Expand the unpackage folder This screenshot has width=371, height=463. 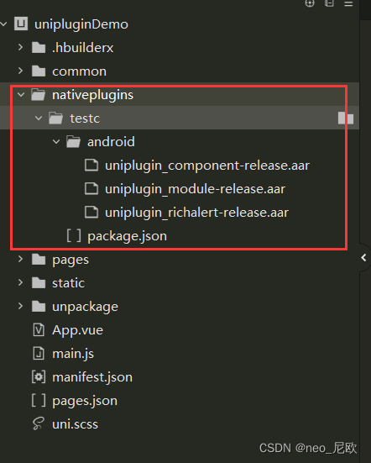pyautogui.click(x=20, y=306)
